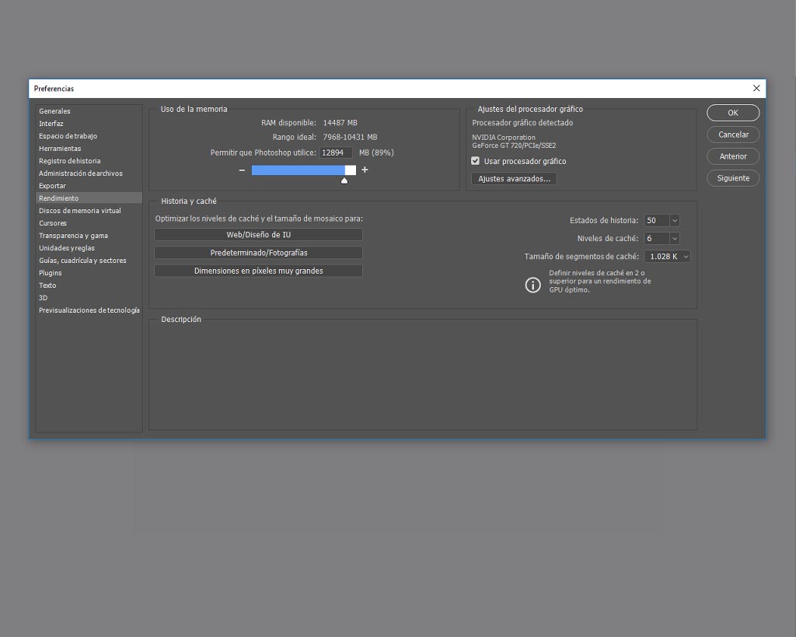Click the memory usage input field

click(336, 152)
